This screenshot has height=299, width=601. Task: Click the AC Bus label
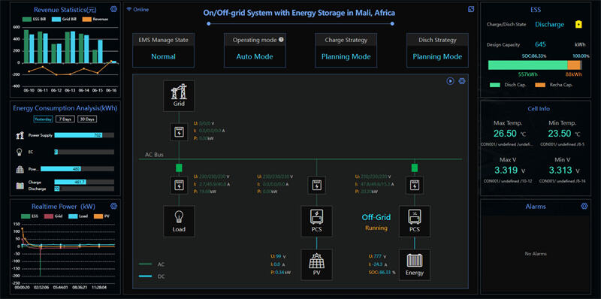coord(154,155)
